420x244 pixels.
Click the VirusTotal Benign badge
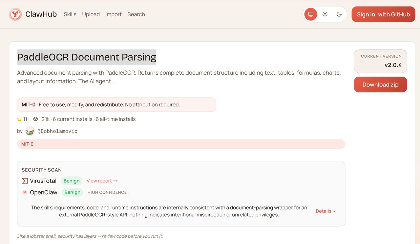point(72,181)
